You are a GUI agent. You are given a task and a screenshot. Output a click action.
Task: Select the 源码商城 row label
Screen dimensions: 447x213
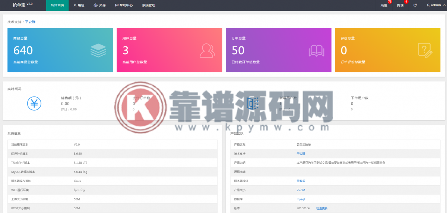pos(240,172)
